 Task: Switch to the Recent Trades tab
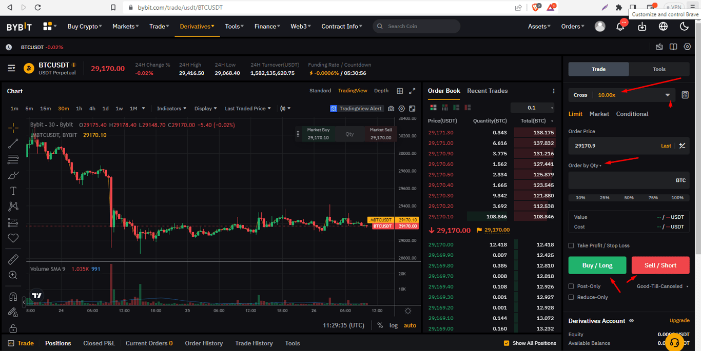(487, 91)
